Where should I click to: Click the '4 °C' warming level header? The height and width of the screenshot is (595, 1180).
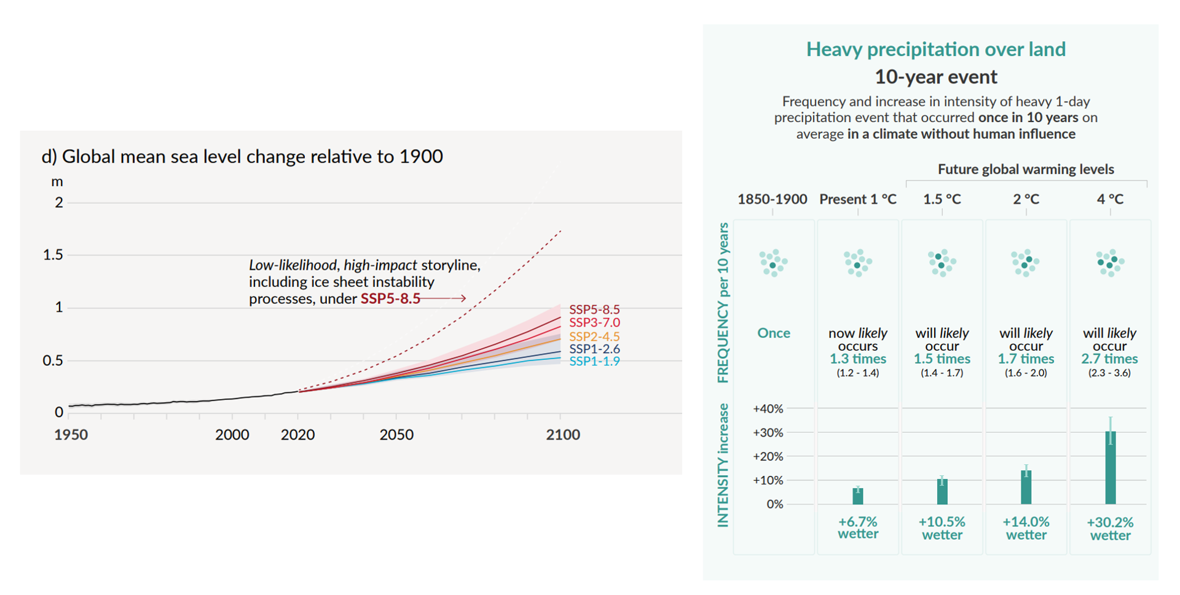tap(1109, 199)
